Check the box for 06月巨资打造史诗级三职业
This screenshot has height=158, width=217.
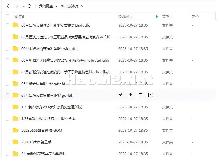[x=8, y=37]
